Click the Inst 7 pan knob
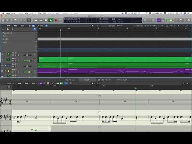The width and height of the screenshot is (192, 144). [x=34, y=60]
